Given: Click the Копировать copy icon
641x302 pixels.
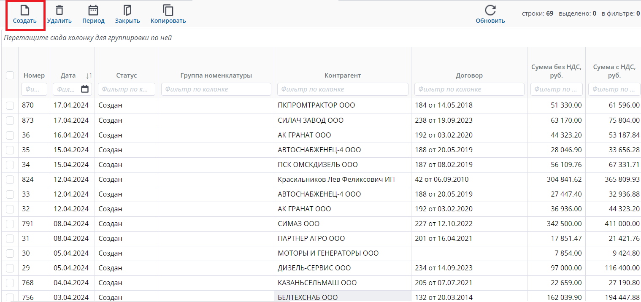Looking at the screenshot, I should pos(168,11).
